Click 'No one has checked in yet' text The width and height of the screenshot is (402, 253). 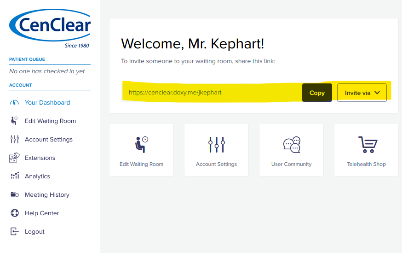click(47, 71)
